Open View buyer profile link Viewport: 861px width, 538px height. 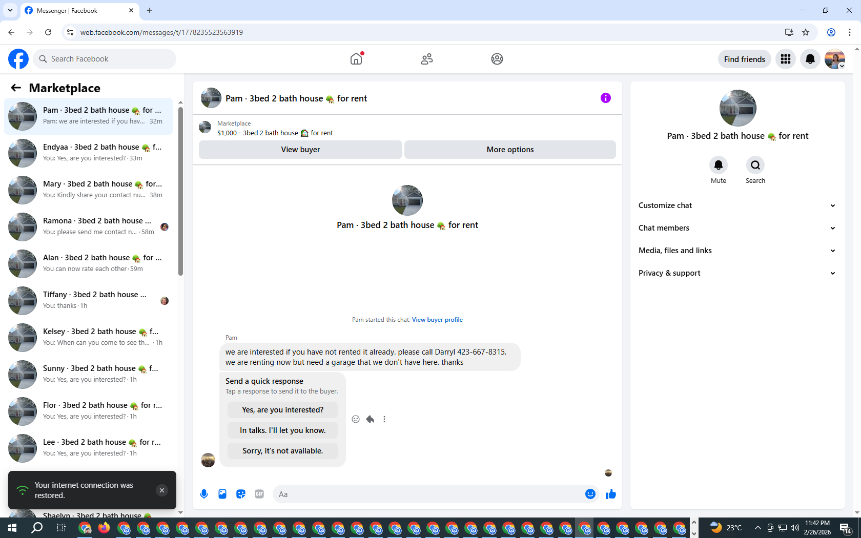(x=437, y=320)
